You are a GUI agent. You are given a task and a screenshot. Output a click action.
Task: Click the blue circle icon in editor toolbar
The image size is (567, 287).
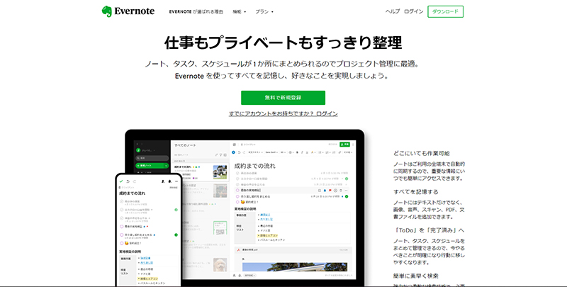(233, 152)
